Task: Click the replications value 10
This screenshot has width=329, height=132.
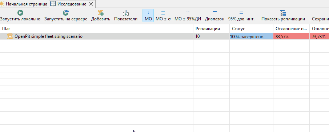Action: (x=197, y=36)
